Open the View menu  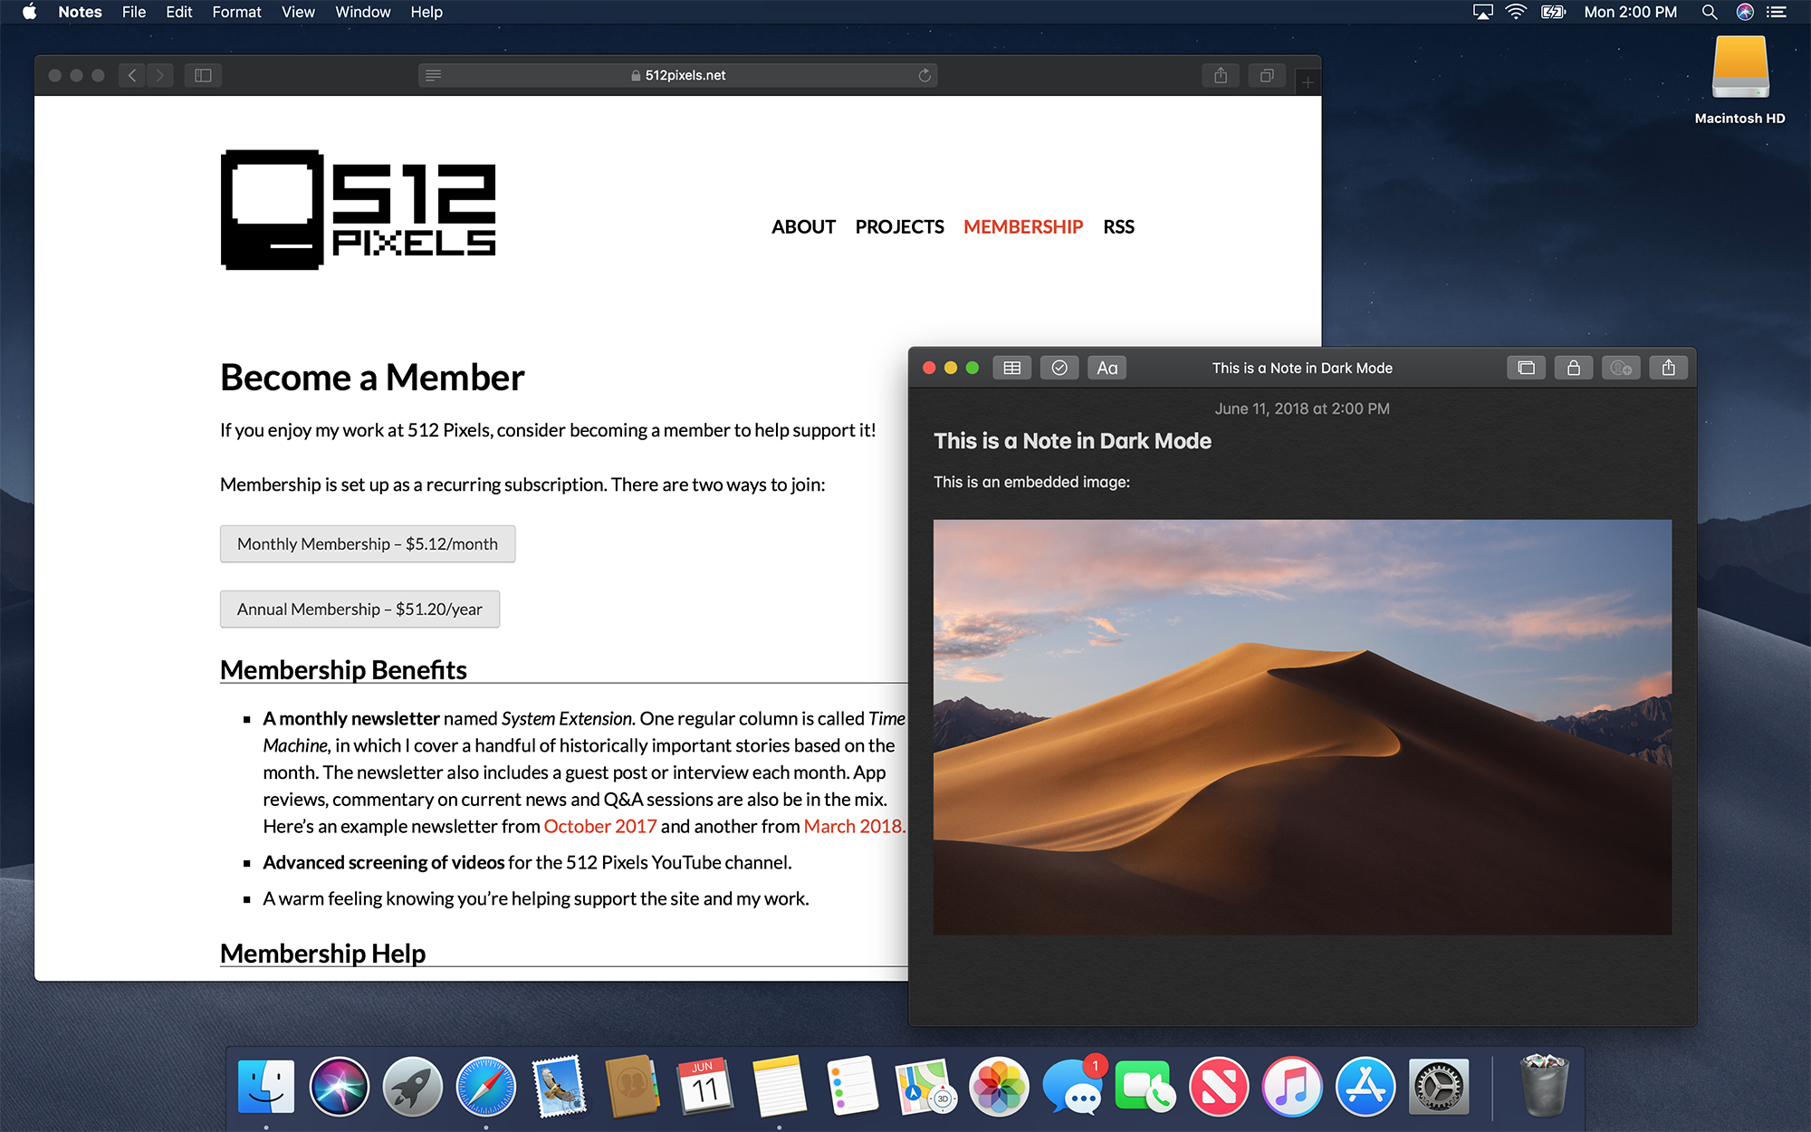point(298,12)
